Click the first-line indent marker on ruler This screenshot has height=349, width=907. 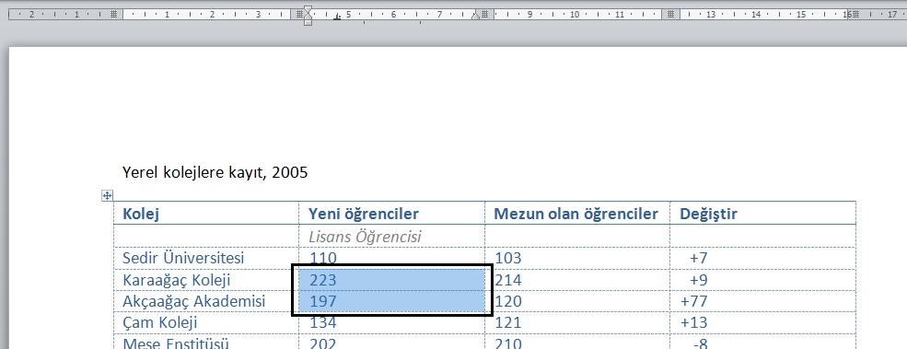tap(308, 9)
